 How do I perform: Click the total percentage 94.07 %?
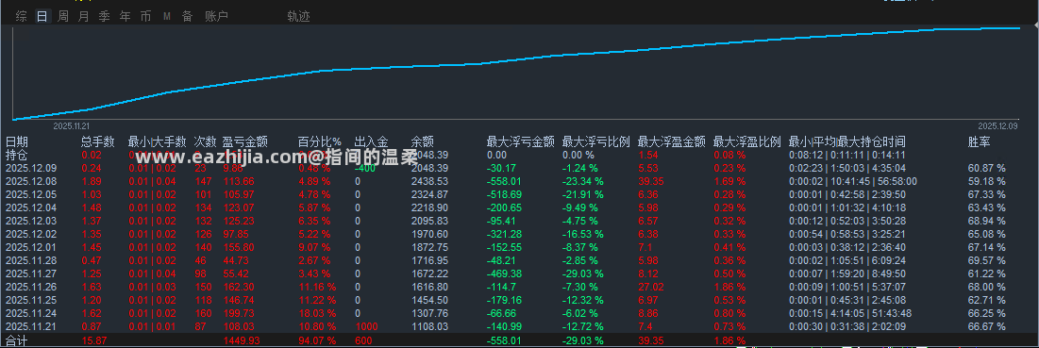click(x=317, y=341)
